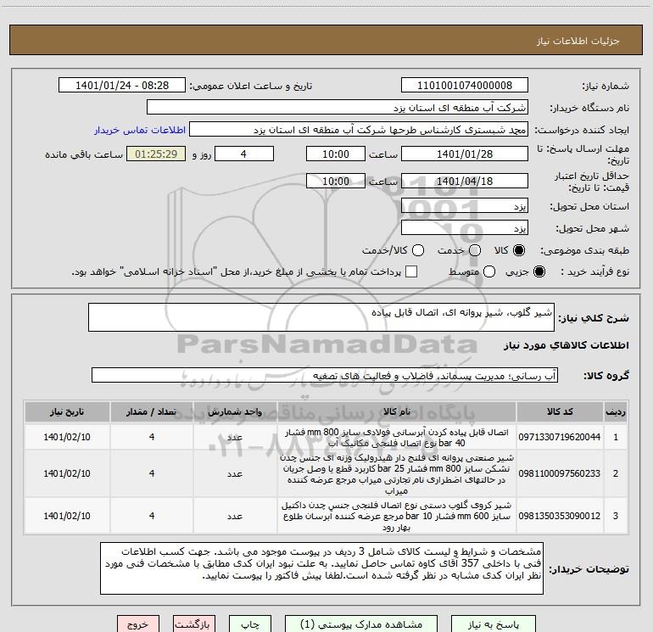Click the ردیف column header
The image size is (653, 632).
coord(616,412)
